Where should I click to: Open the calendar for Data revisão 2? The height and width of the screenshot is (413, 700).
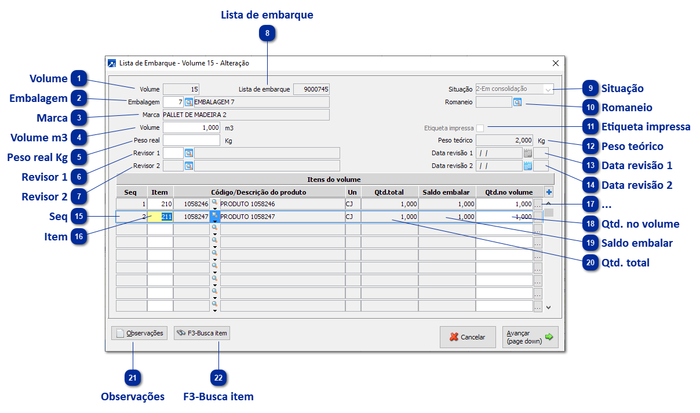coord(527,166)
